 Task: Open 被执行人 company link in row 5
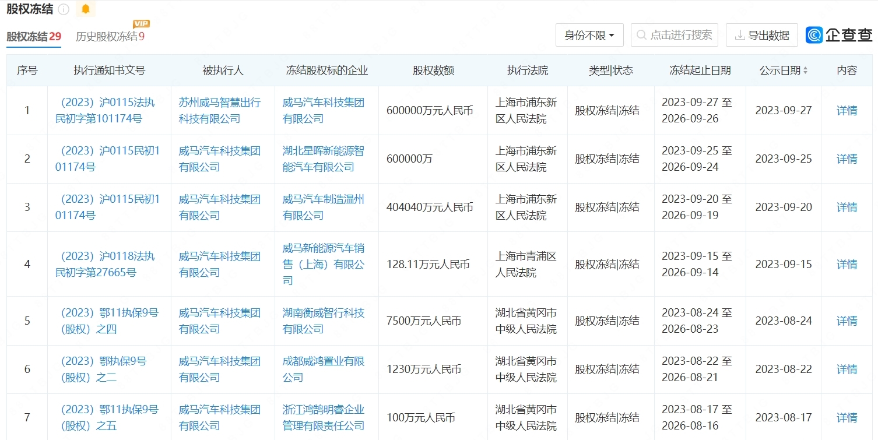[x=219, y=321]
